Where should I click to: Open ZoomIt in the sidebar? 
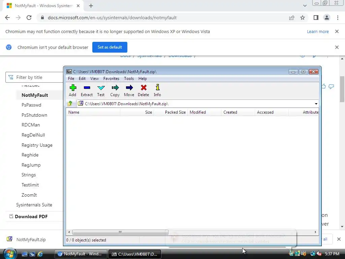(29, 195)
